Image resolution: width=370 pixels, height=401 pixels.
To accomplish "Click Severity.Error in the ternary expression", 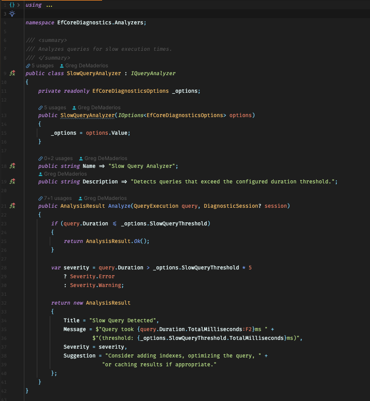I will tap(92, 277).
